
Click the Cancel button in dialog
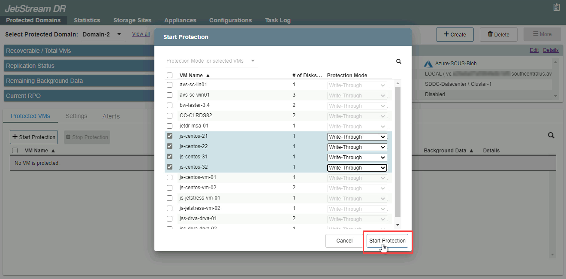[344, 241]
